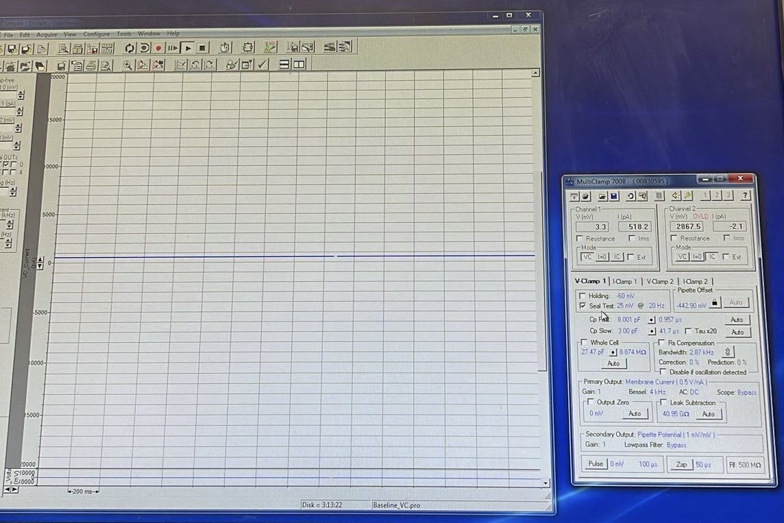Open the Primary Output Membrane Current selector
This screenshot has width=784, height=523.
pyautogui.click(x=666, y=382)
